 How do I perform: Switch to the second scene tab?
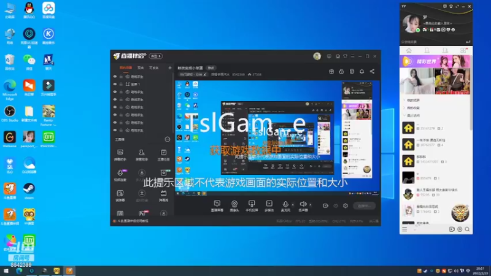coord(141,67)
